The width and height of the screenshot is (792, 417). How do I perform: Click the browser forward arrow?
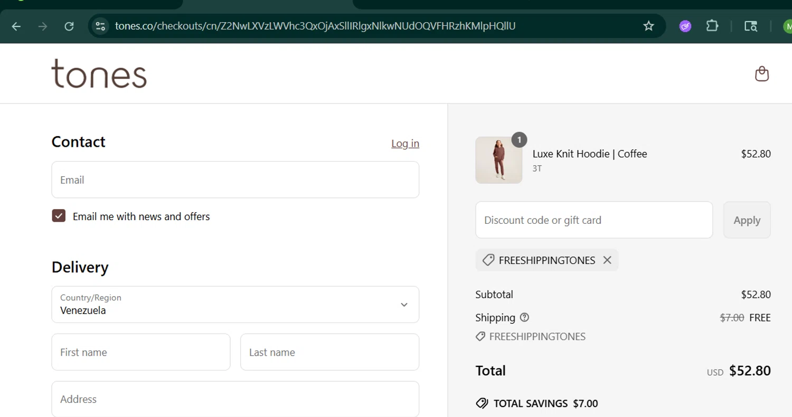43,26
